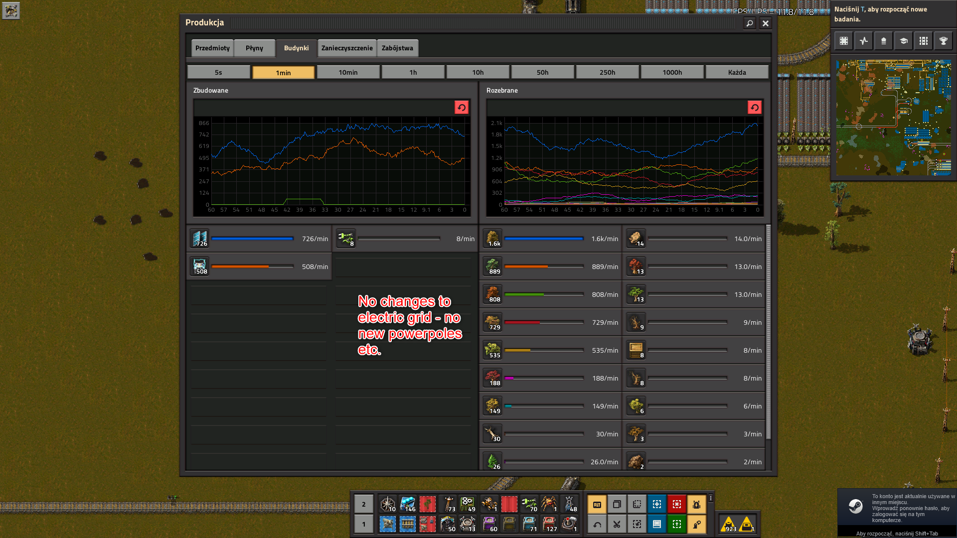Select the cut scissors tool
Image resolution: width=957 pixels, height=538 pixels.
pos(617,524)
